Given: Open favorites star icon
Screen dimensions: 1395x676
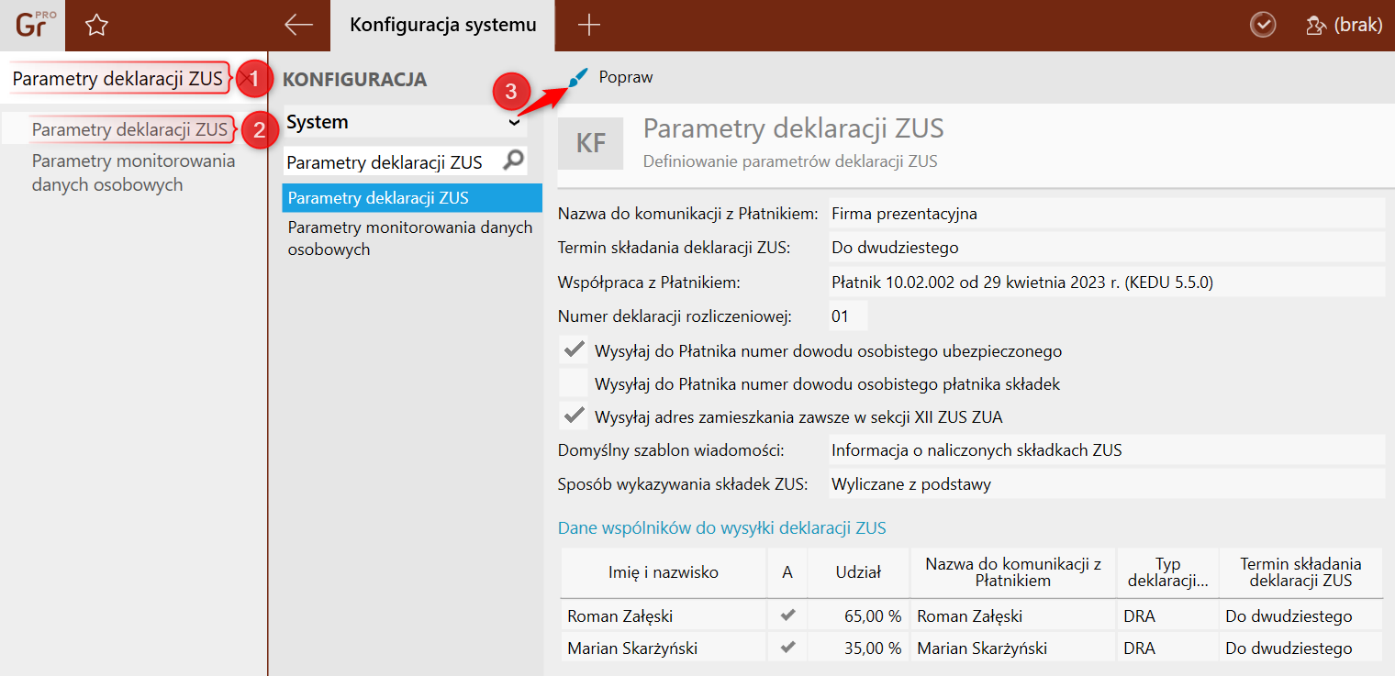Looking at the screenshot, I should 96,26.
